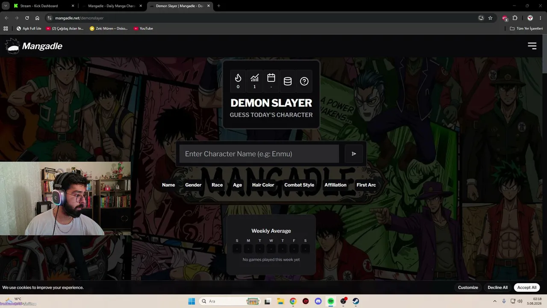Open the Chrome apps grid
Image resolution: width=547 pixels, height=308 pixels.
click(x=6, y=28)
